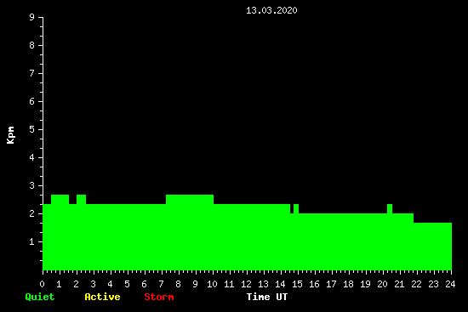Click hour 7 on time axis
Screen dimensions: 468x312
(x=161, y=284)
